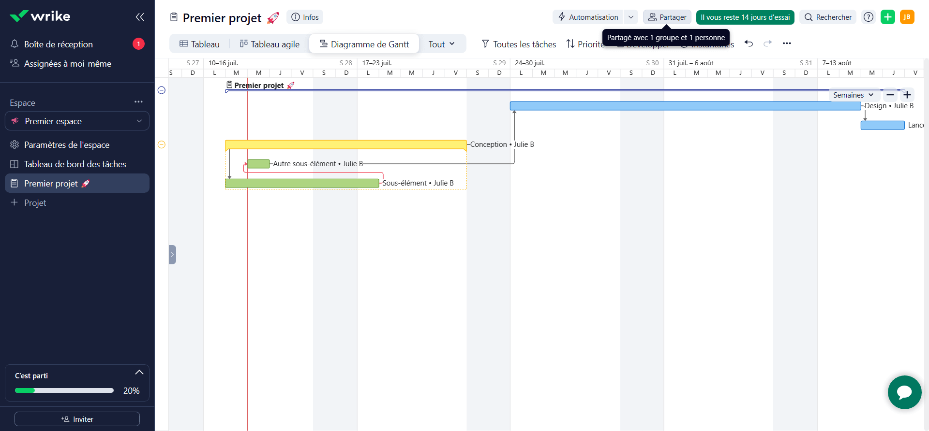929x431 pixels.
Task: Open the JB user avatar menu
Action: 907,17
